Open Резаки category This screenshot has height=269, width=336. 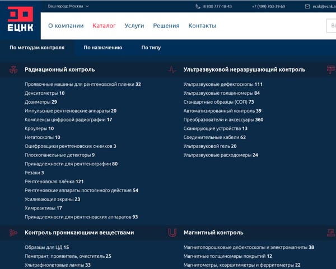coord(34,173)
